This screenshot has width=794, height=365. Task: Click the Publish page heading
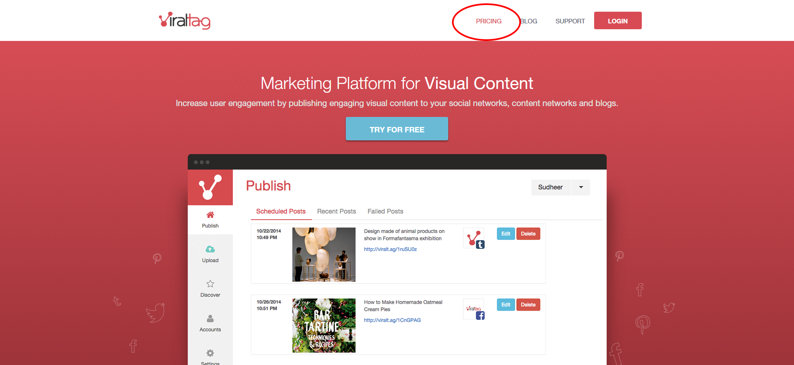click(x=268, y=186)
